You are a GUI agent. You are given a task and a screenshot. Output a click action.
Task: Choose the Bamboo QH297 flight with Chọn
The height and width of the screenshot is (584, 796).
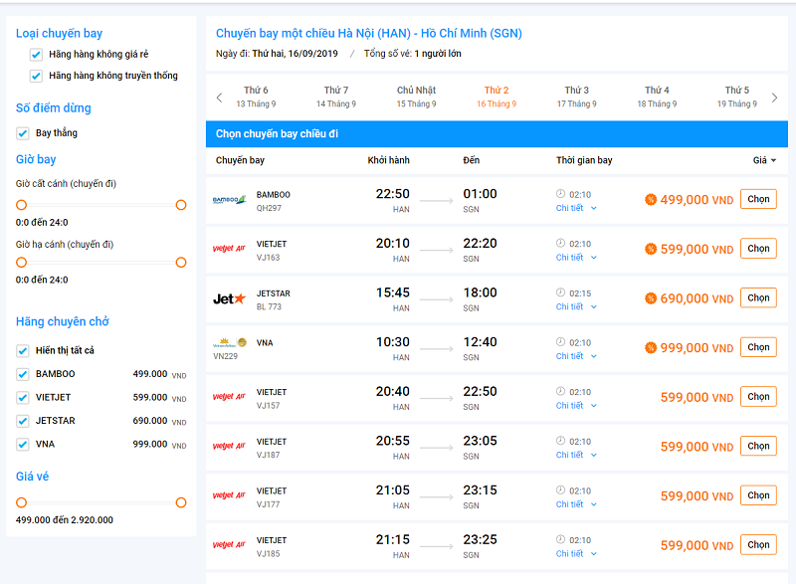tap(758, 199)
